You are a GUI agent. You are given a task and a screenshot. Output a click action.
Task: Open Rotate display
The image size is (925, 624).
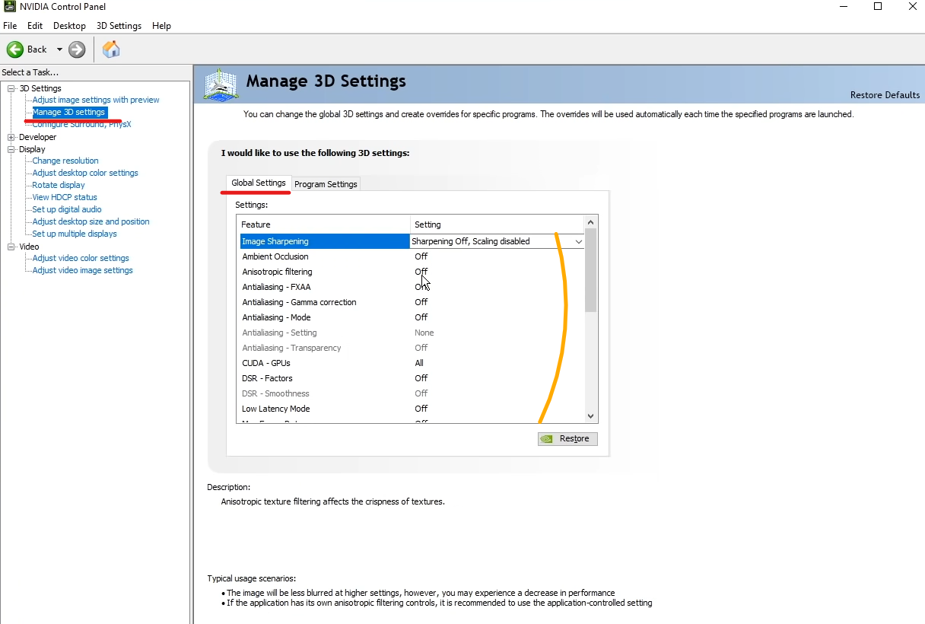[x=59, y=185]
